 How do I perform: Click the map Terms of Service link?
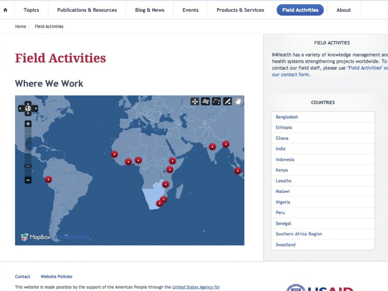(74, 237)
